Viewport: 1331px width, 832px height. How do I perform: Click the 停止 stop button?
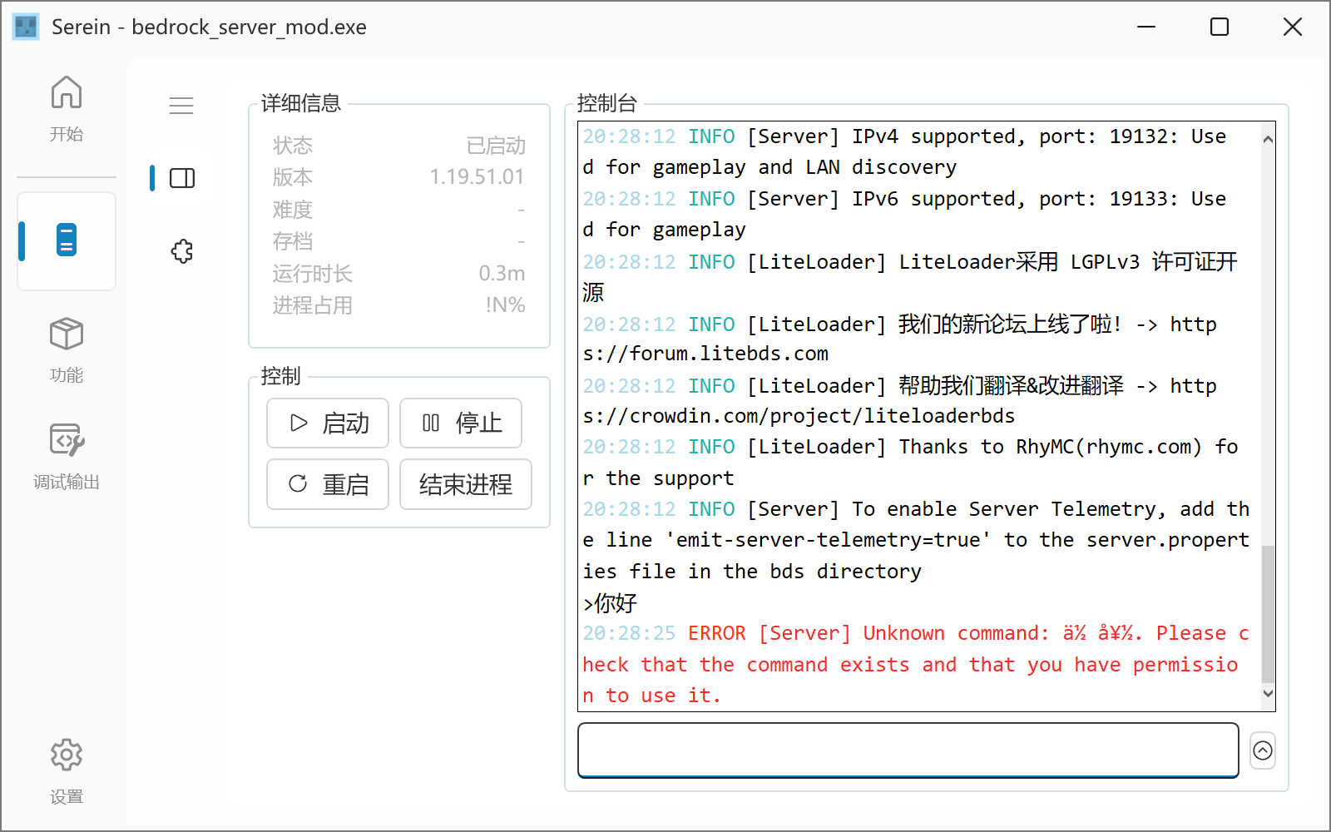pyautogui.click(x=461, y=423)
